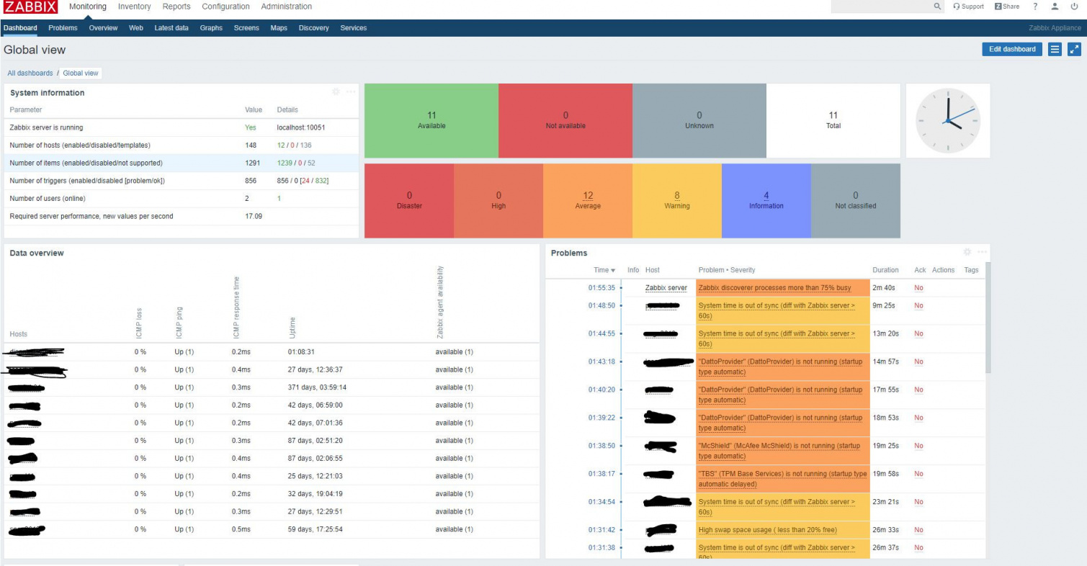Click the localhost:10051 detail value

tap(301, 127)
